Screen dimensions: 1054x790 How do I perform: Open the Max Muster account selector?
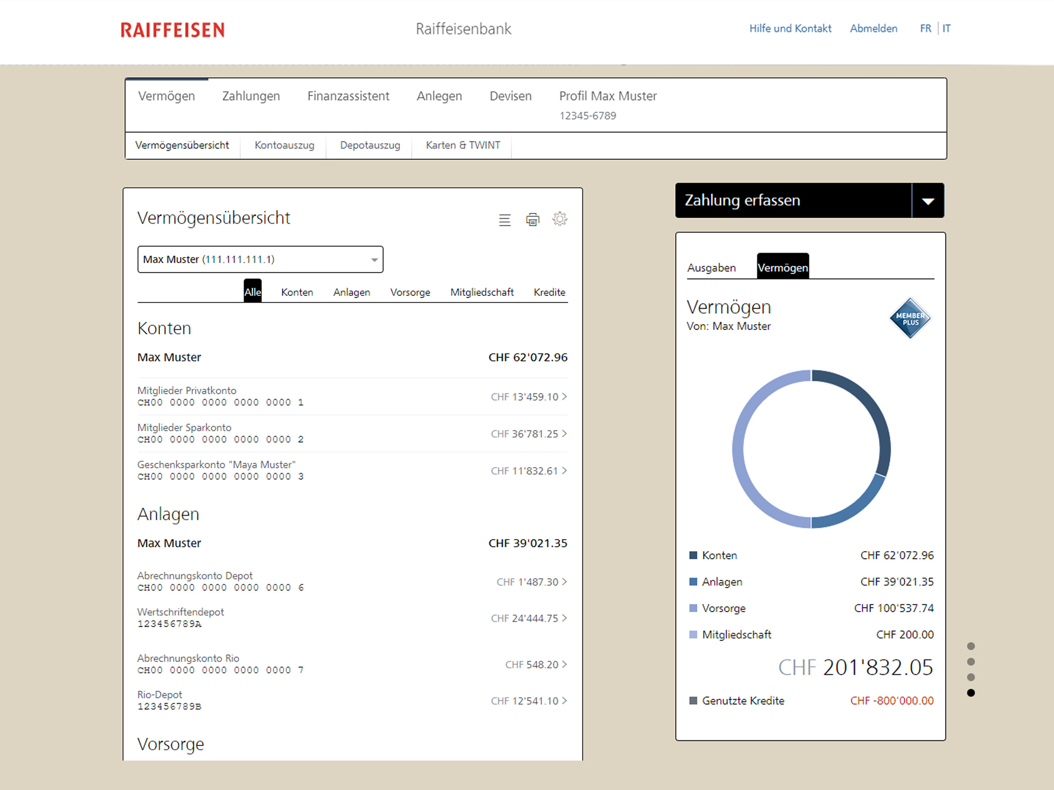260,259
